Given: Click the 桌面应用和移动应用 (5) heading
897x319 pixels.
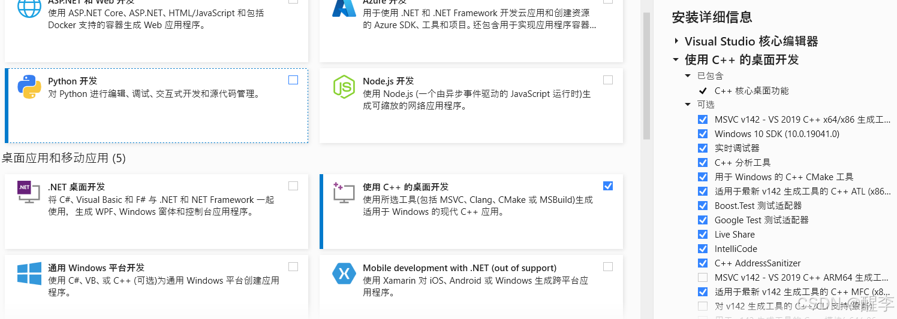Looking at the screenshot, I should (x=64, y=159).
